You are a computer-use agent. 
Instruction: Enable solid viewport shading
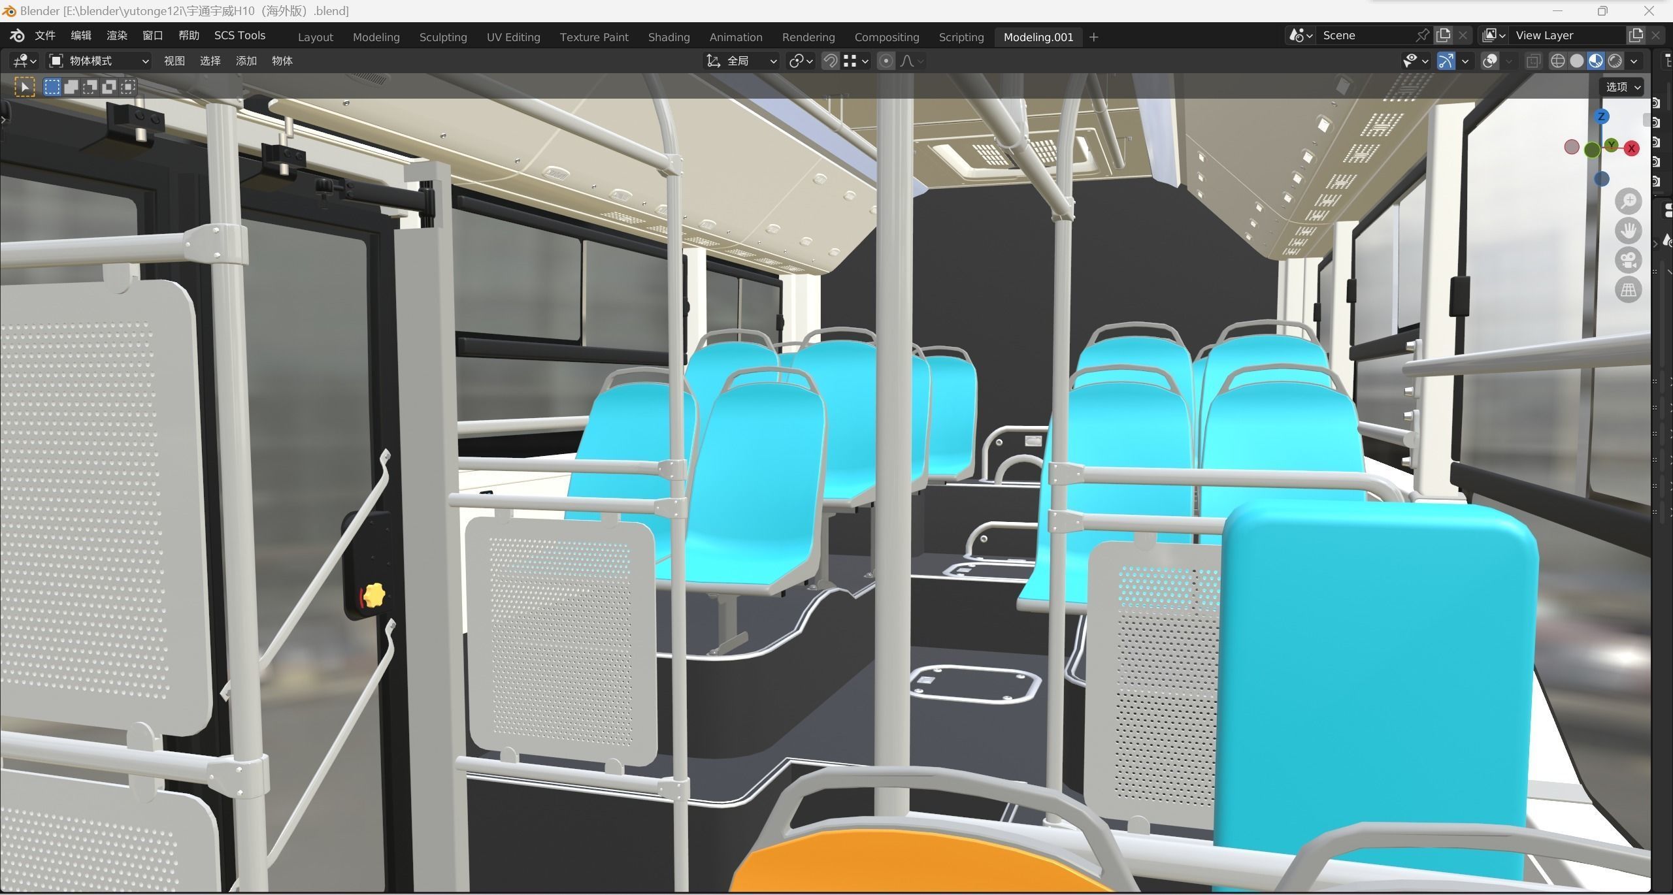tap(1577, 61)
